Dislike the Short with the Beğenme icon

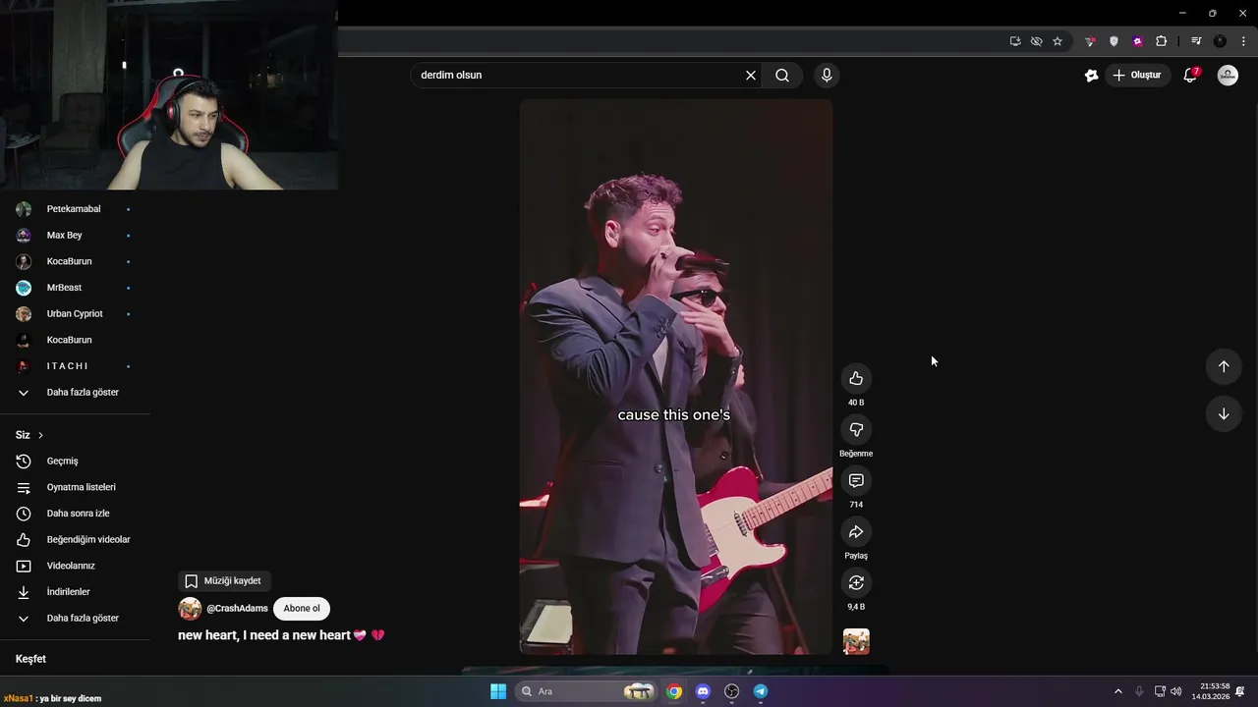856,430
